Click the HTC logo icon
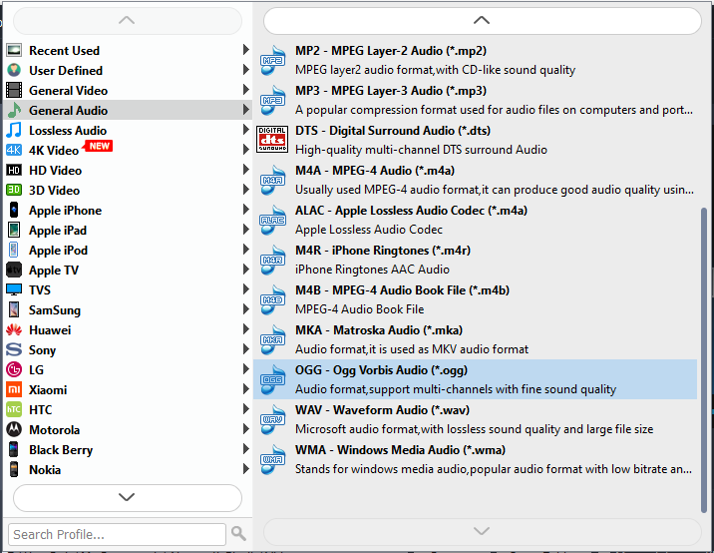This screenshot has width=714, height=553. coord(14,409)
